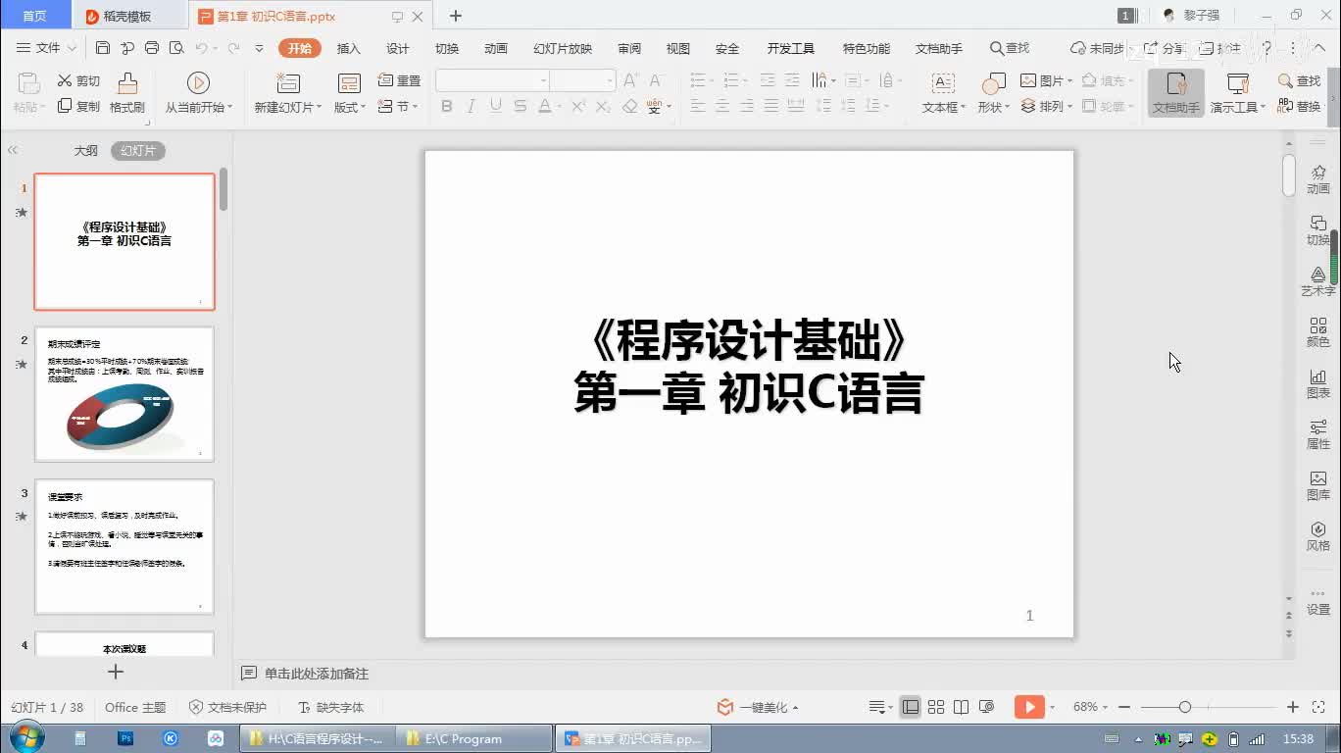
Task: Switch slide panel to 大纲 view
Action: coord(86,151)
